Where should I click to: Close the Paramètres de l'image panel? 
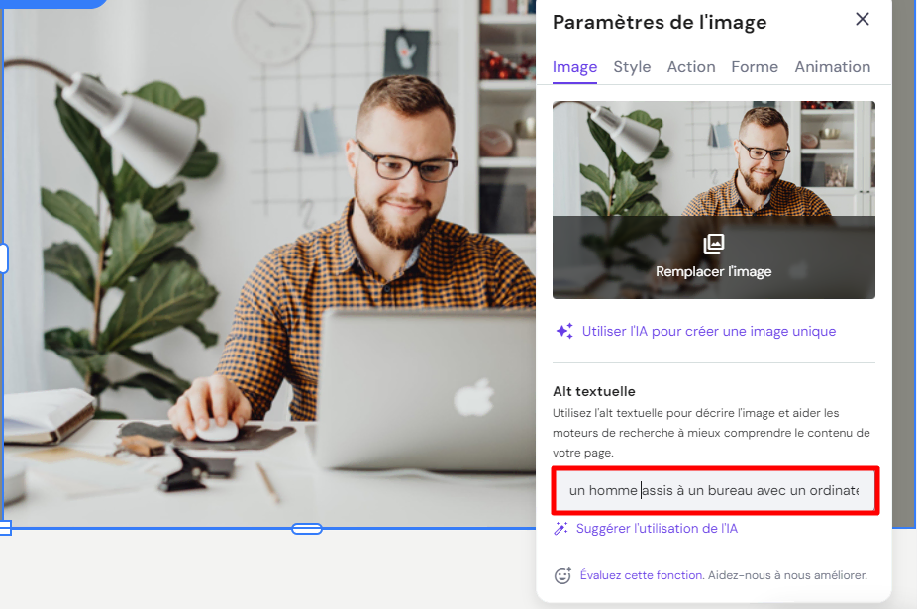point(862,19)
